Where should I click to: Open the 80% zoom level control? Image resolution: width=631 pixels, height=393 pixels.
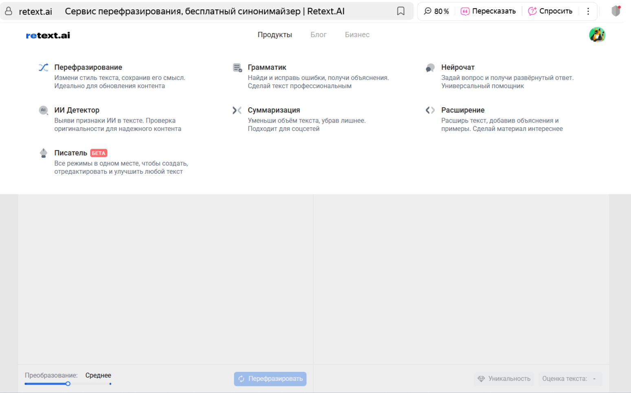(436, 11)
